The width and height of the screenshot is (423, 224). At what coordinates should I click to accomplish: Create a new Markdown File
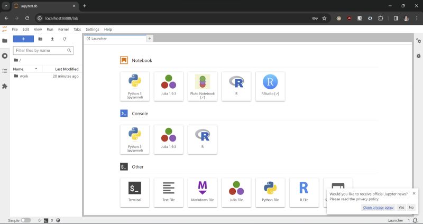pos(203,192)
